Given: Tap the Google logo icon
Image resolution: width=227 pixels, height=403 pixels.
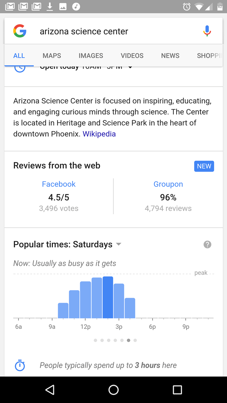Looking at the screenshot, I should pyautogui.click(x=20, y=31).
